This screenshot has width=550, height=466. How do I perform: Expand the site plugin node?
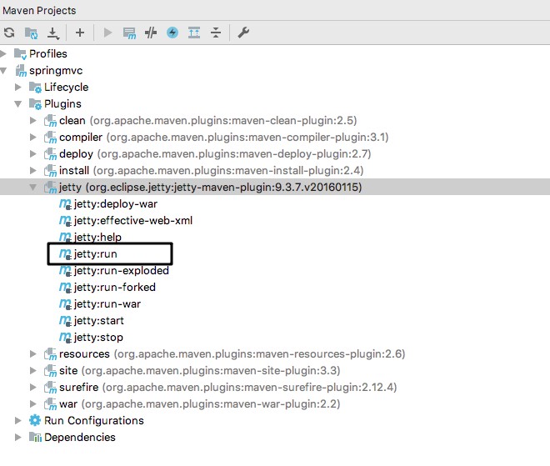point(33,371)
